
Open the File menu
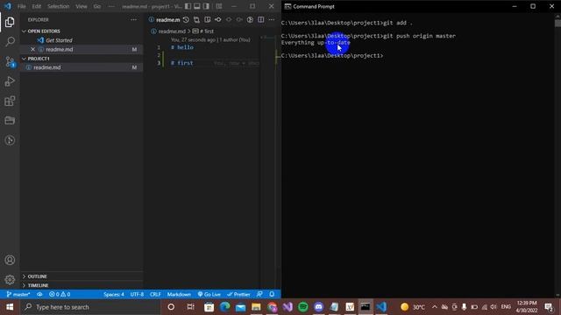tap(21, 6)
